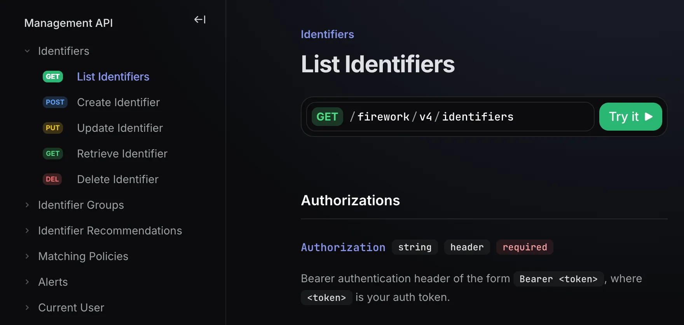Open Create Identifier in the sidebar
The height and width of the screenshot is (325, 684).
[x=118, y=102]
